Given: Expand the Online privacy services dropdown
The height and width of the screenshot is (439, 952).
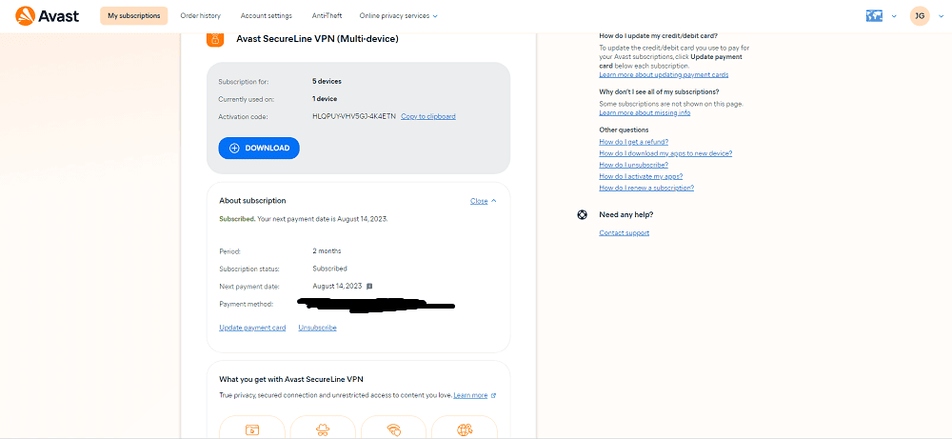Looking at the screenshot, I should 398,16.
